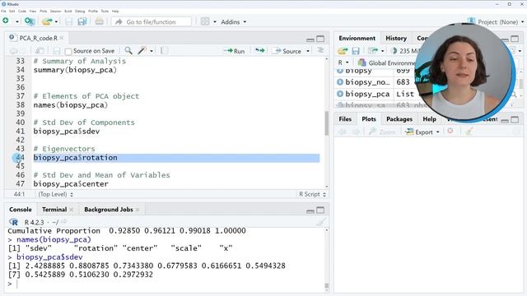527x296 pixels.
Task: Click the clear console broom icon
Action: (x=321, y=221)
